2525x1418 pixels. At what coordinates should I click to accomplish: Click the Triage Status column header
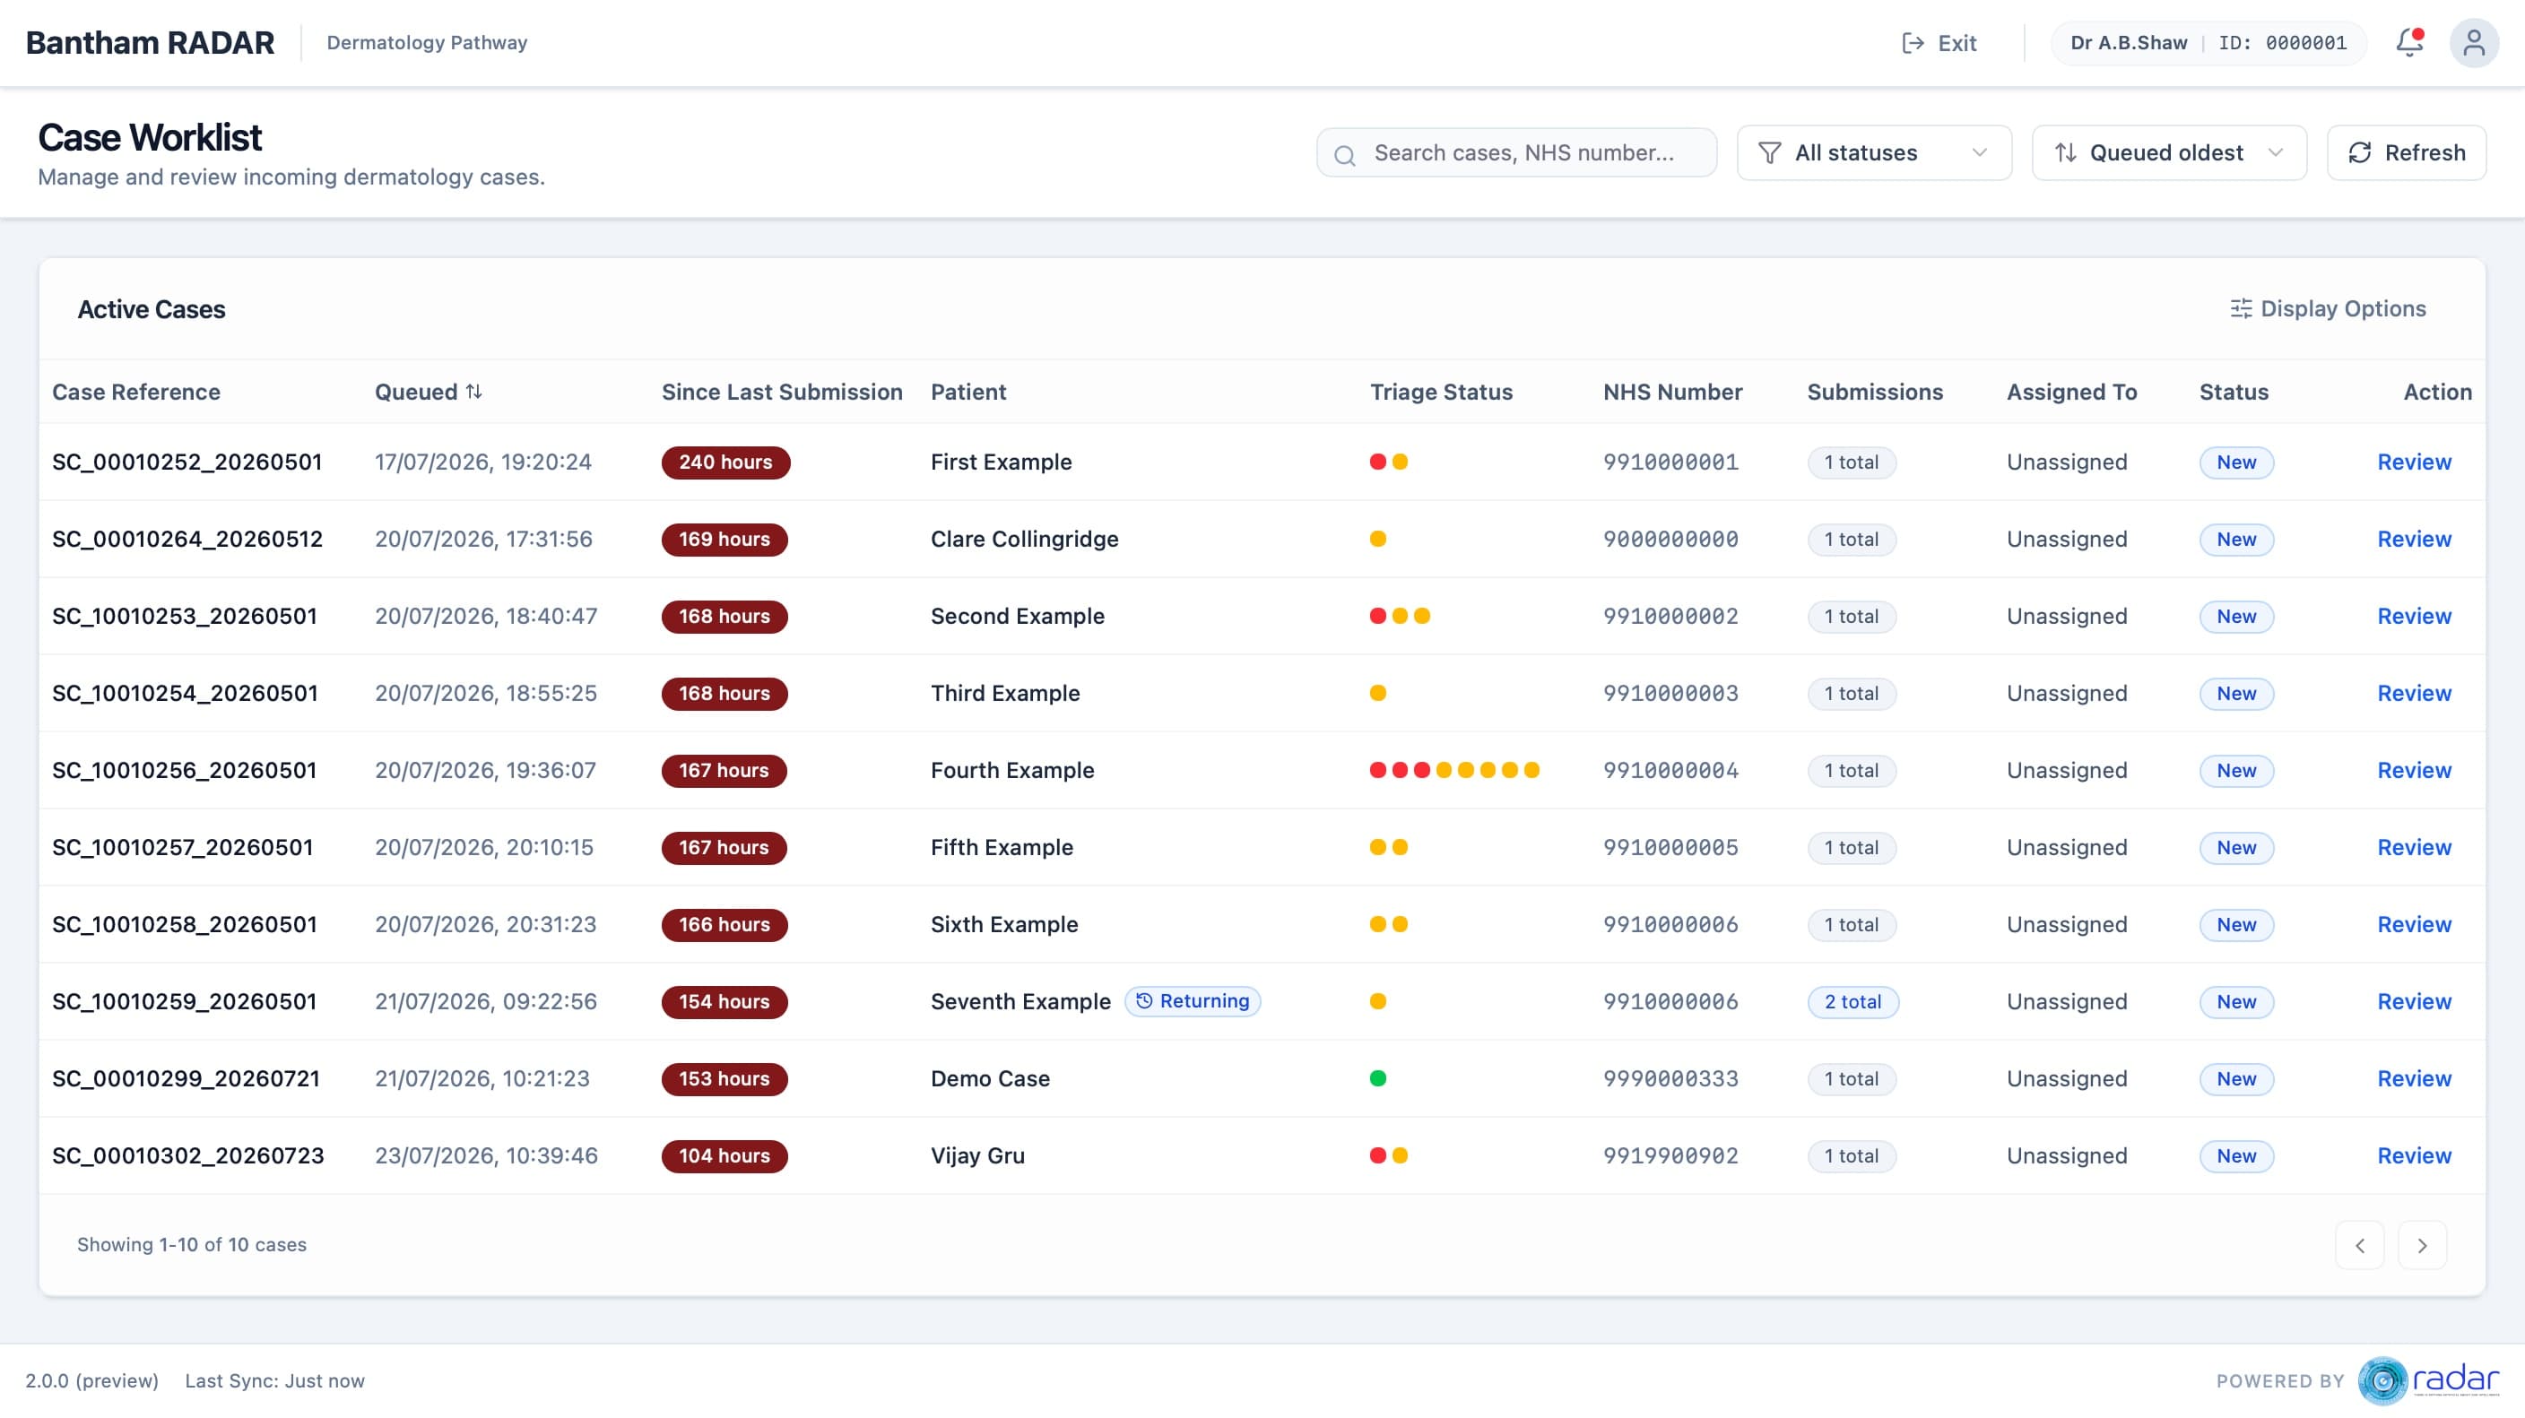(1441, 392)
